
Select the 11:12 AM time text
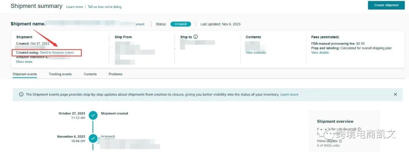78,118
